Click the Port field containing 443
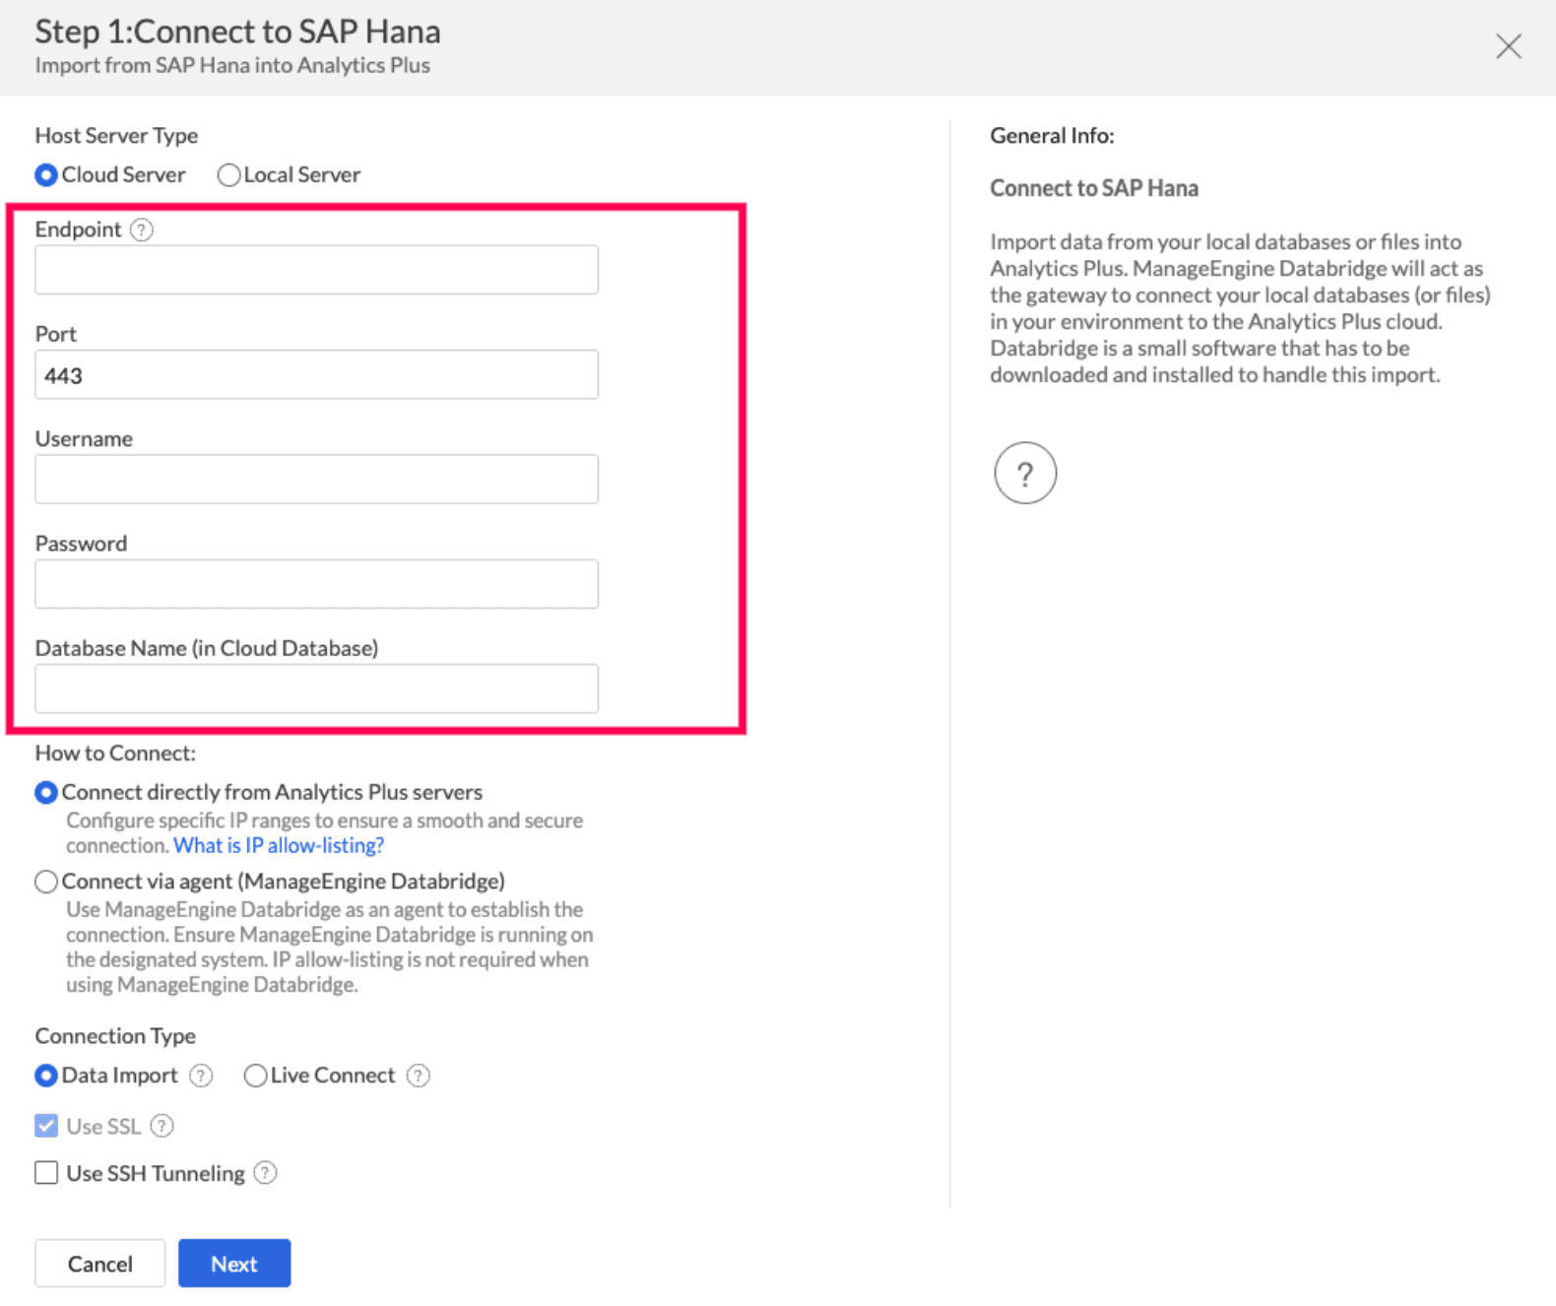 click(316, 375)
